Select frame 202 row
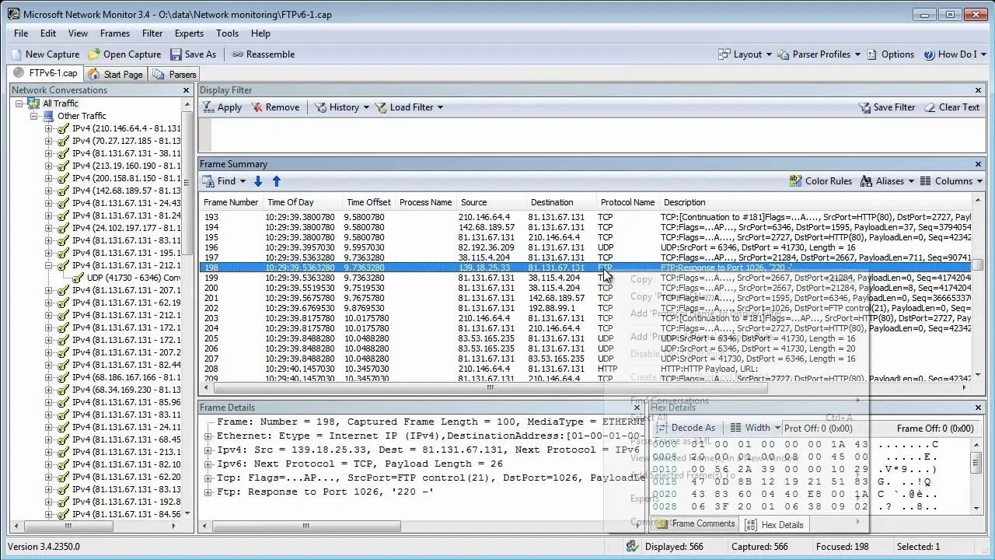The width and height of the screenshot is (995, 560). point(586,308)
